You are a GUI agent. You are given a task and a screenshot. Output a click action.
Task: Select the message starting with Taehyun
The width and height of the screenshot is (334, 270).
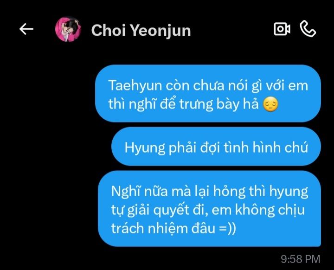coord(208,93)
